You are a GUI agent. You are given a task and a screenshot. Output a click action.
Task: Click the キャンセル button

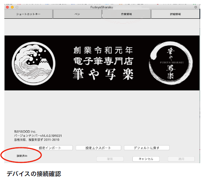[146, 159]
